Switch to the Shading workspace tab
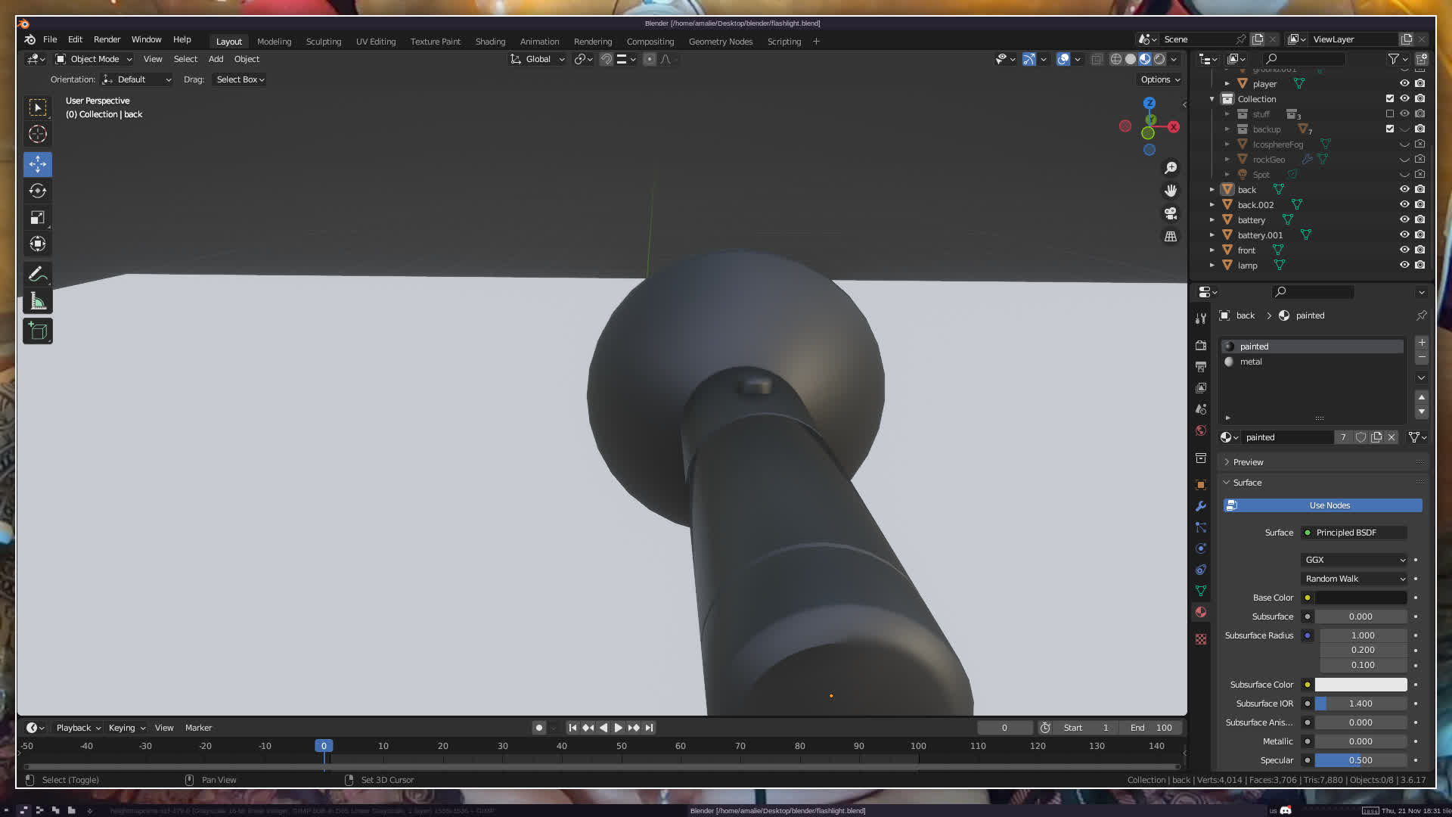Screen dimensions: 1452x817 tap(490, 42)
